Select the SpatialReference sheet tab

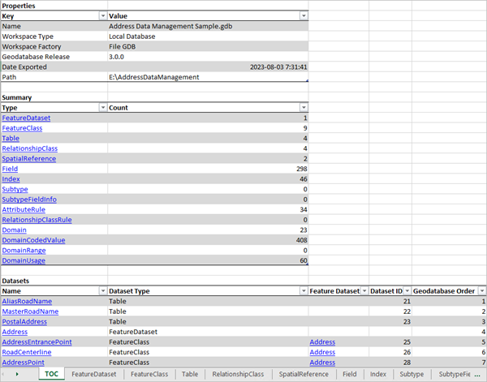[x=304, y=375]
